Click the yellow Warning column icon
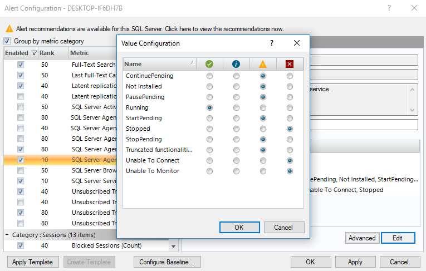426x271 pixels. pyautogui.click(x=263, y=64)
